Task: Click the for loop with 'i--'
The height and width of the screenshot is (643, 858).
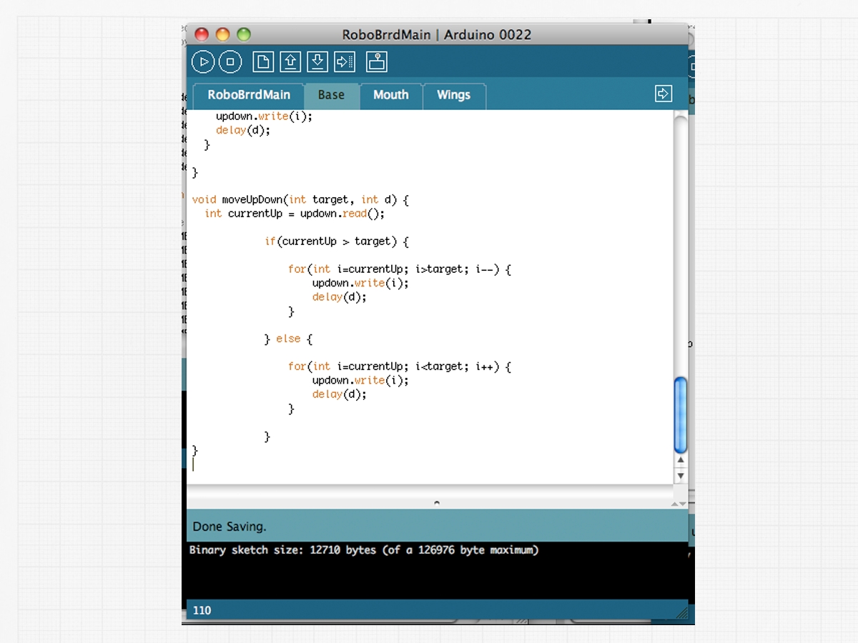Action: pos(400,269)
